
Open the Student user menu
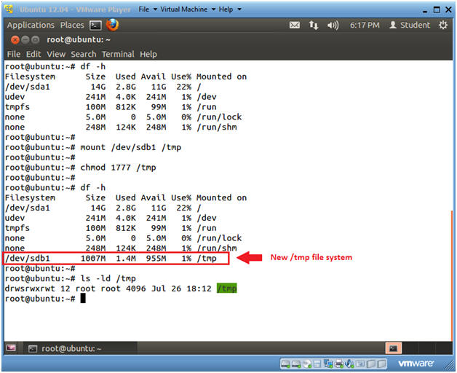click(410, 25)
